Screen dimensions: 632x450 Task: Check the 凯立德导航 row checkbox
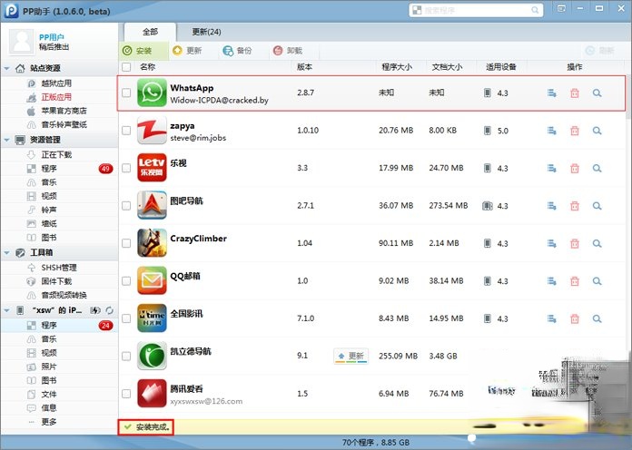click(x=126, y=356)
